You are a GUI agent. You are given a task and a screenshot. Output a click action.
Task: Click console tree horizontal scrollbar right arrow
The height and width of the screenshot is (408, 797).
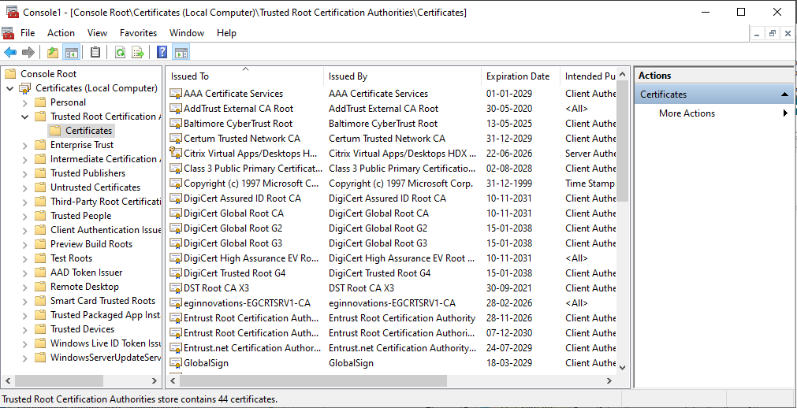[x=155, y=380]
